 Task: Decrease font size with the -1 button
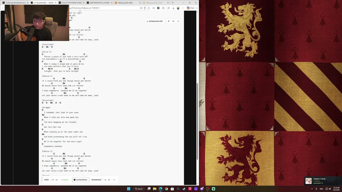click(53, 180)
